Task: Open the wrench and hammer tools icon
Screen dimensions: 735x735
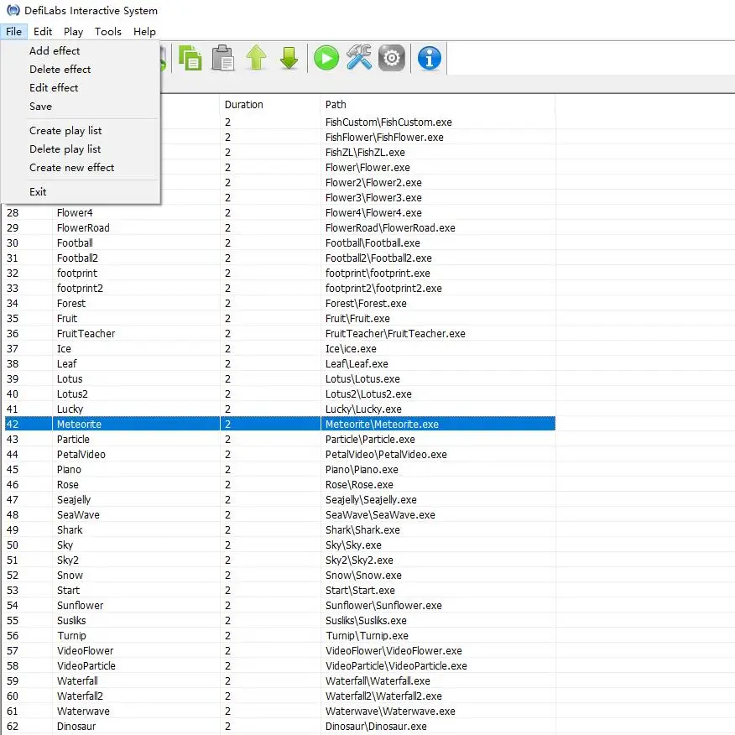Action: click(x=359, y=58)
